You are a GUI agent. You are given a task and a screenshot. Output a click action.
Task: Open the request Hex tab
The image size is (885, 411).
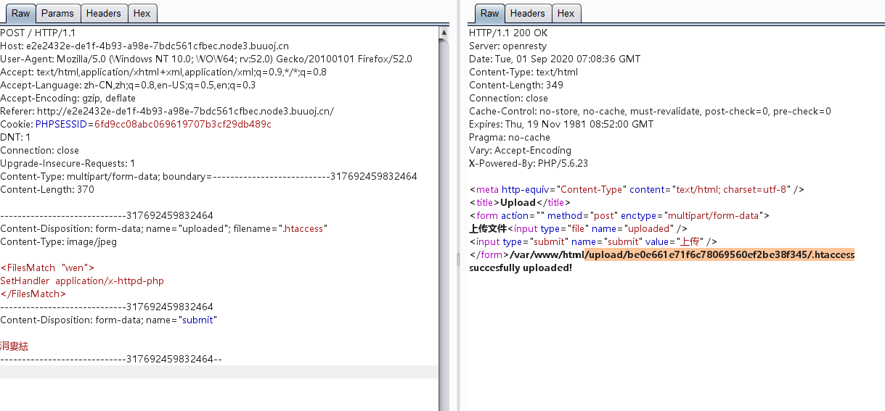(x=142, y=13)
